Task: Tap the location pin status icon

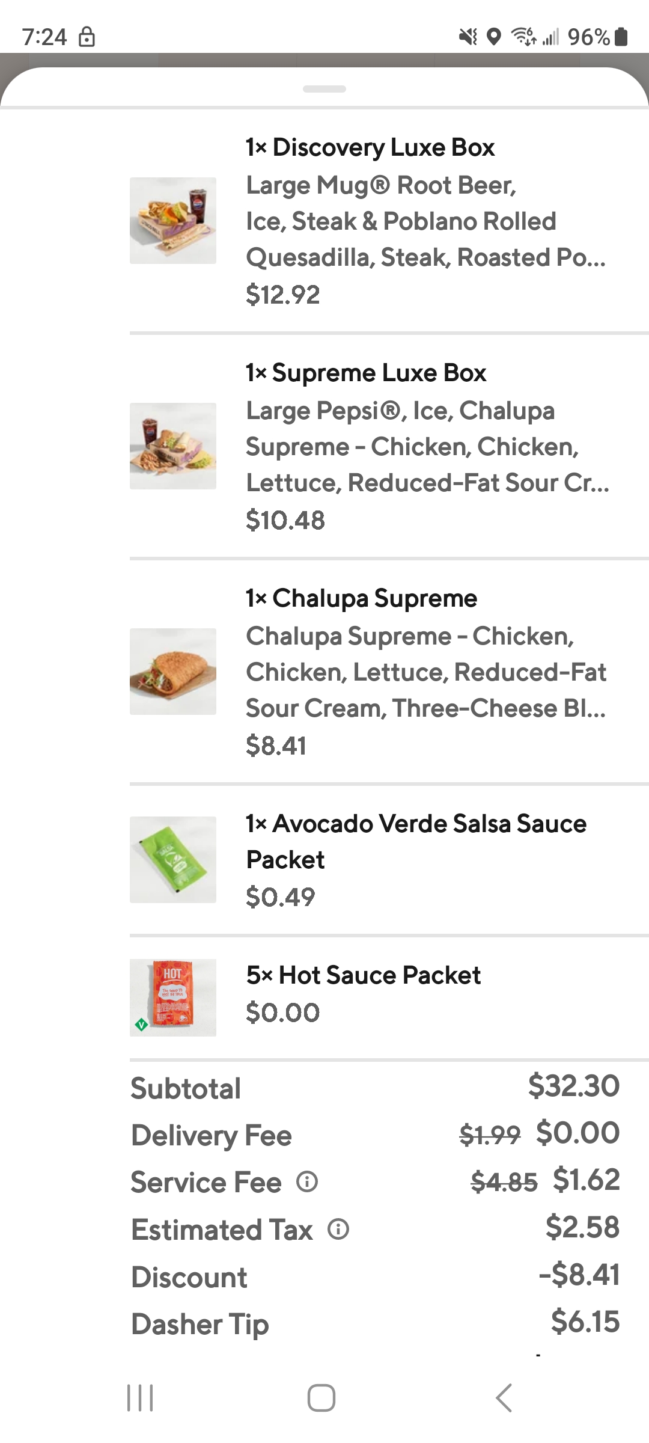Action: pyautogui.click(x=493, y=37)
